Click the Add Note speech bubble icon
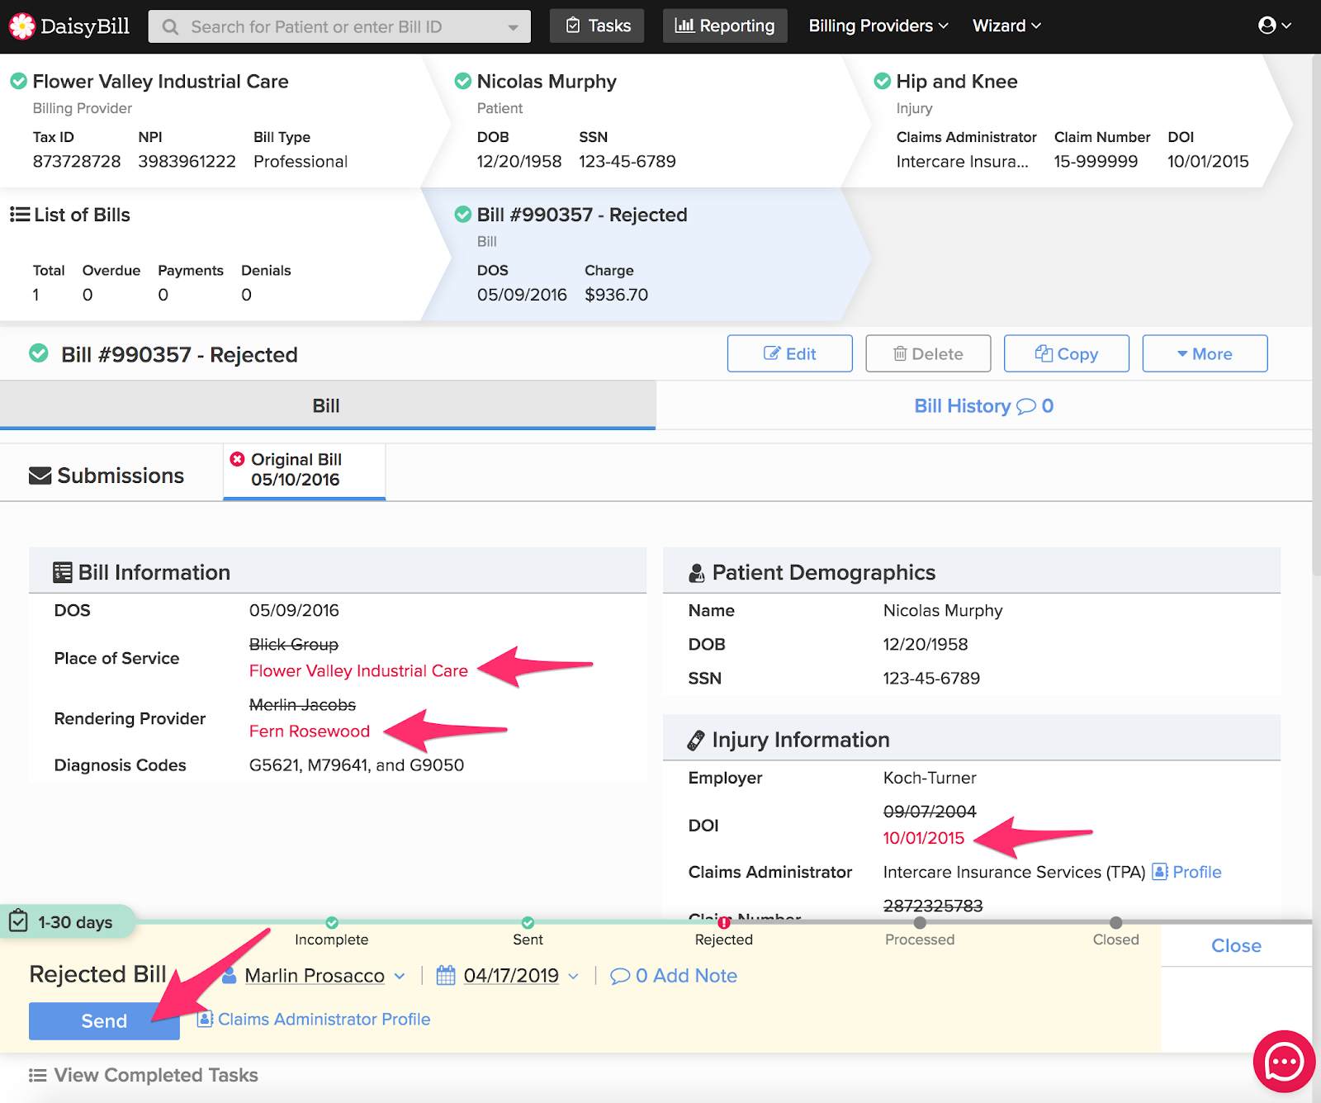This screenshot has height=1103, width=1321. click(620, 977)
